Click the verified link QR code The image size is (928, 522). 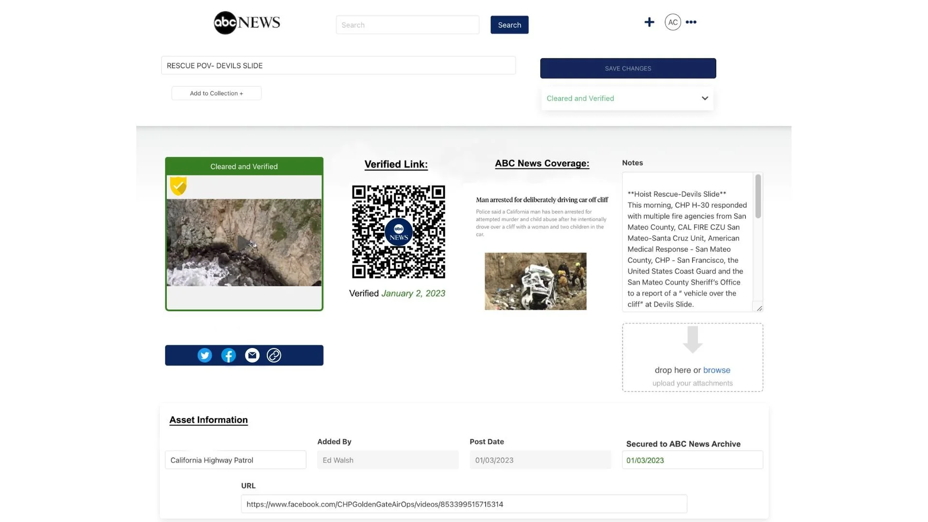coord(398,232)
